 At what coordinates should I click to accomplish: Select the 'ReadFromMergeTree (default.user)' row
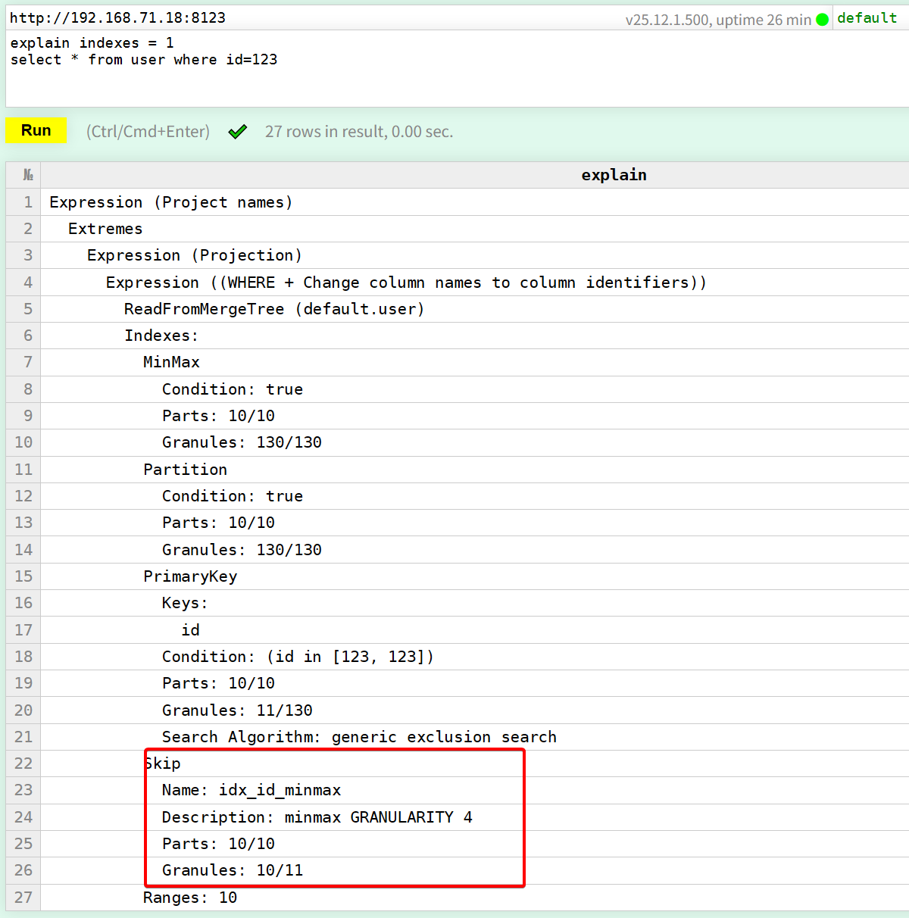click(x=274, y=309)
